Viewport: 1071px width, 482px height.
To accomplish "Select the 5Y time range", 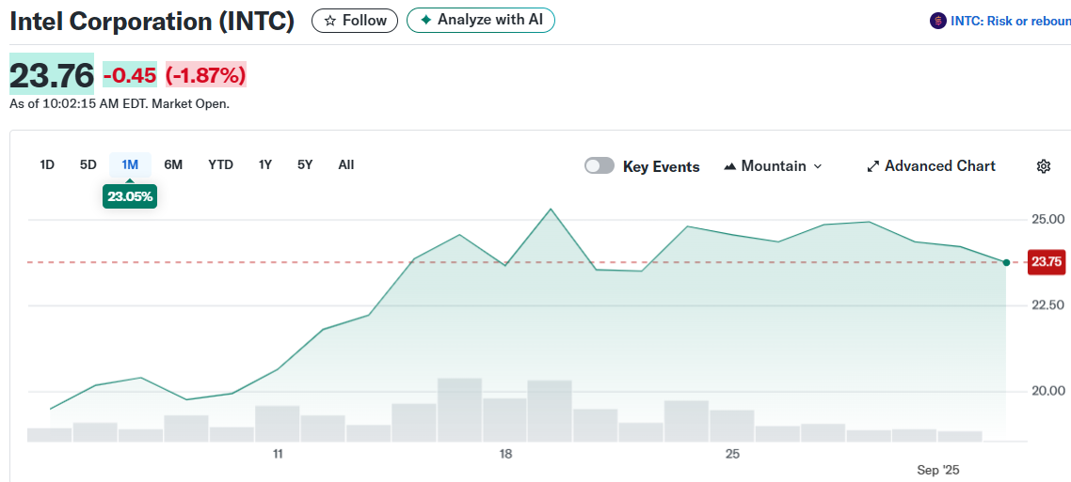I will pos(305,164).
